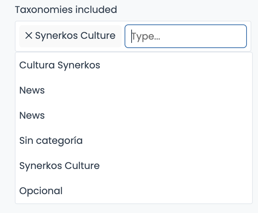Place cursor in the taxonomy text box

coord(186,36)
